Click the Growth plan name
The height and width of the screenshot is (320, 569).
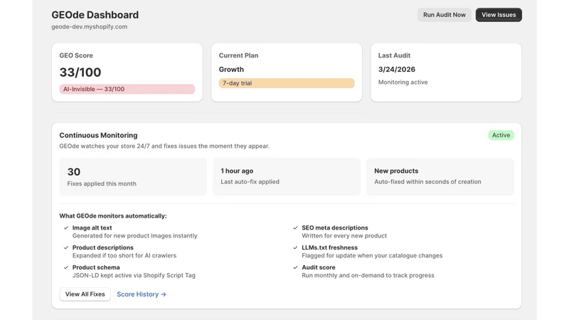pos(231,69)
